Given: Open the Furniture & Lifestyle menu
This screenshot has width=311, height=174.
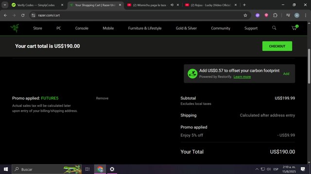Looking at the screenshot, I should (145, 28).
